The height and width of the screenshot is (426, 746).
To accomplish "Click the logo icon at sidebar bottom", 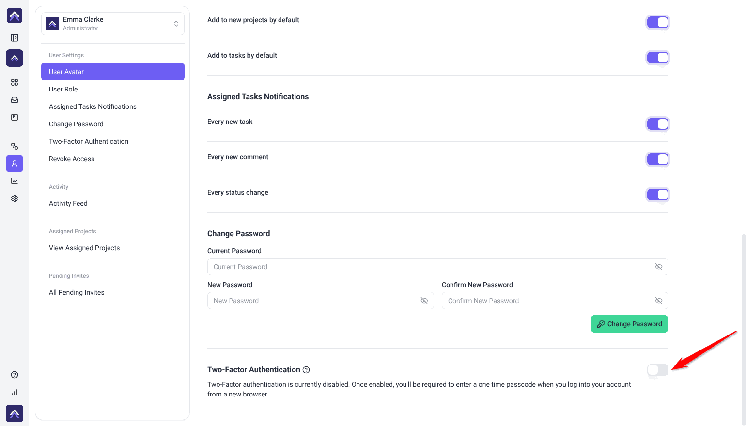I will pyautogui.click(x=15, y=413).
